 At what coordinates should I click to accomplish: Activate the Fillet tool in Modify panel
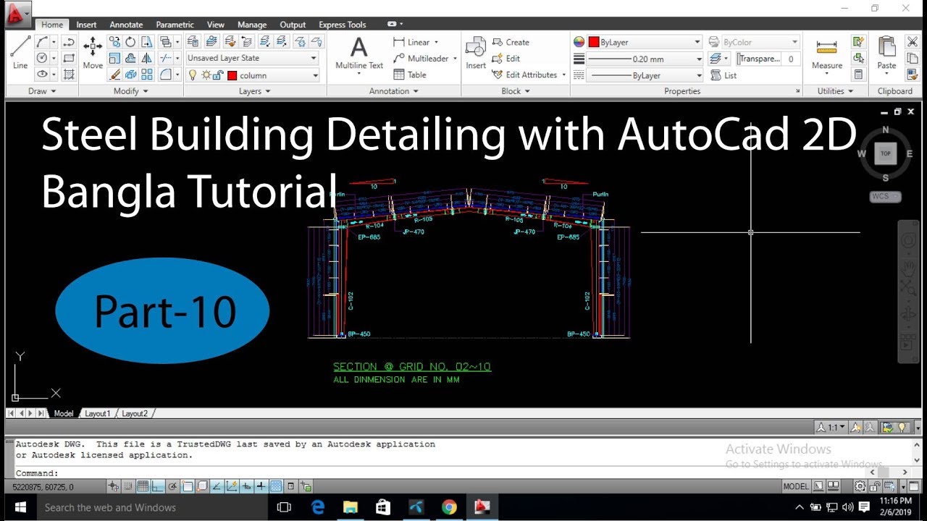(165, 74)
